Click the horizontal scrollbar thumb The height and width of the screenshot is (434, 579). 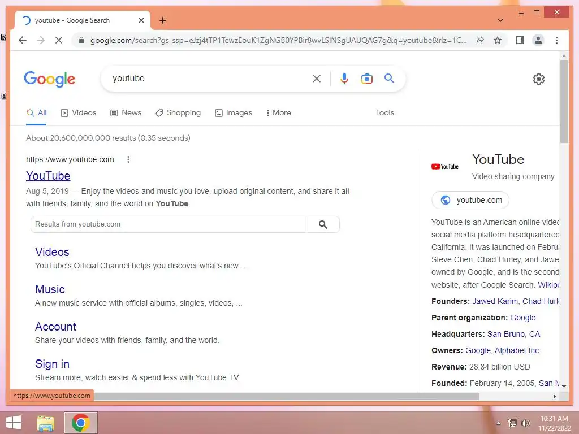pyautogui.click(x=286, y=396)
